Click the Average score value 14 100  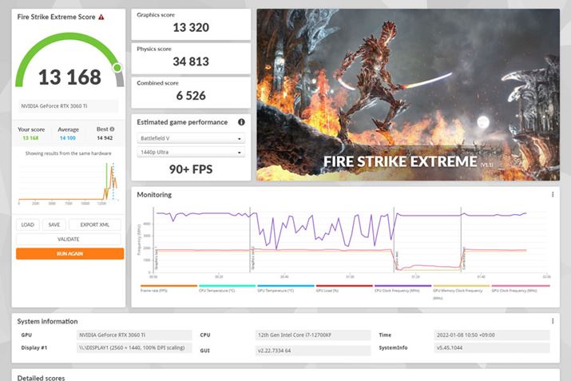pos(68,138)
